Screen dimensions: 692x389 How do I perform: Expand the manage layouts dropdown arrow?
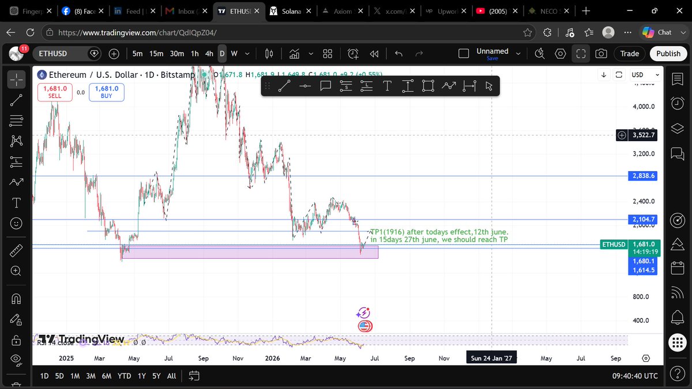click(518, 54)
